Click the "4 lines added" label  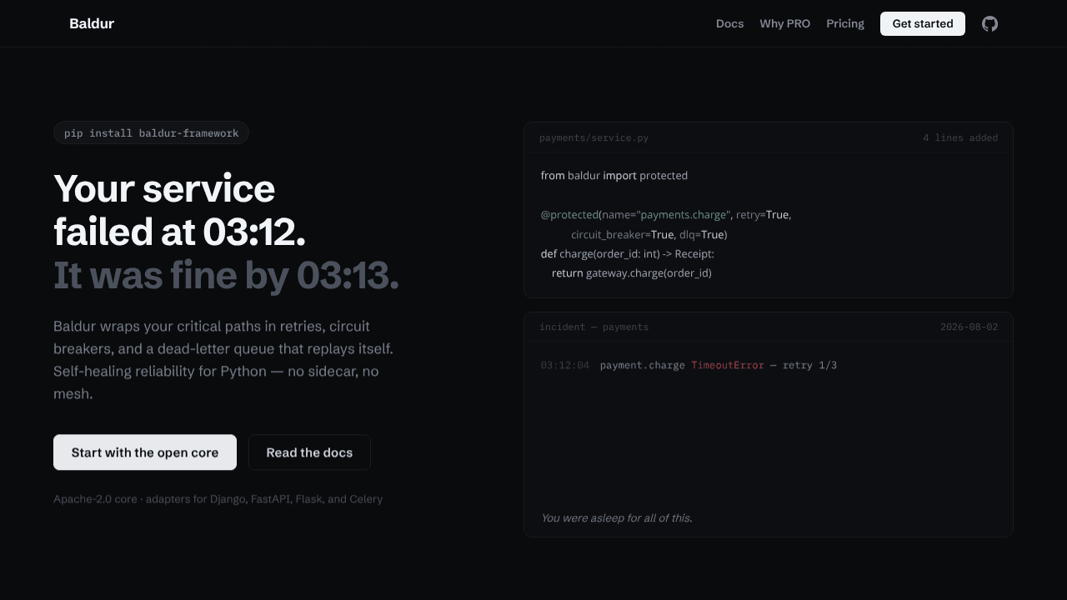click(960, 137)
